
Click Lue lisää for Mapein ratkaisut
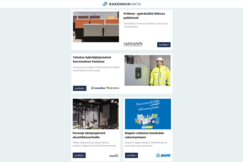coord(132,155)
